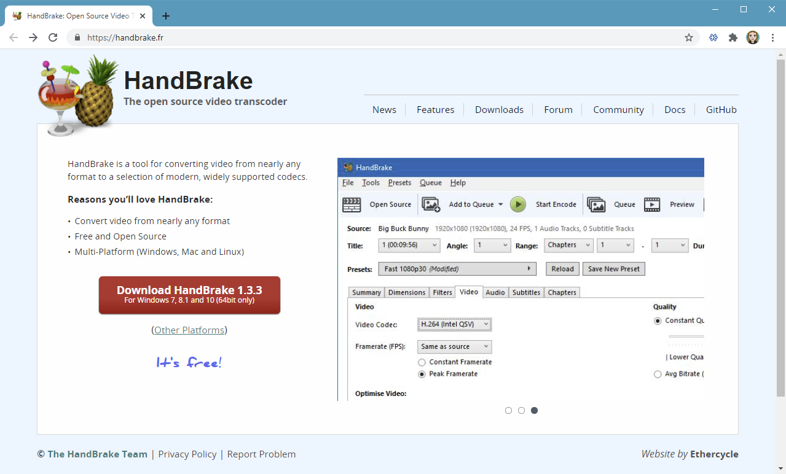
Task: Visit the Forum link
Action: (558, 110)
